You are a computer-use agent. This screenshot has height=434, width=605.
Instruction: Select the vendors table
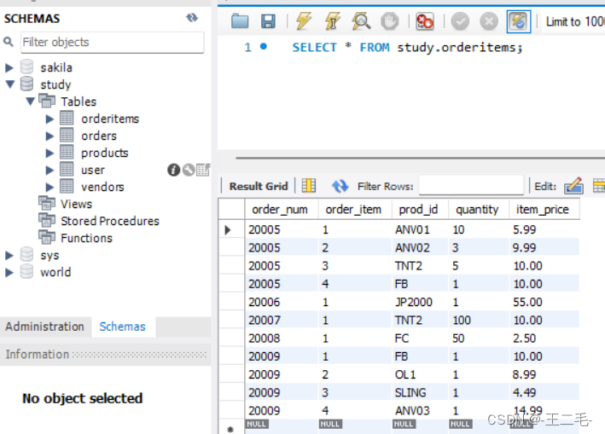coord(102,187)
